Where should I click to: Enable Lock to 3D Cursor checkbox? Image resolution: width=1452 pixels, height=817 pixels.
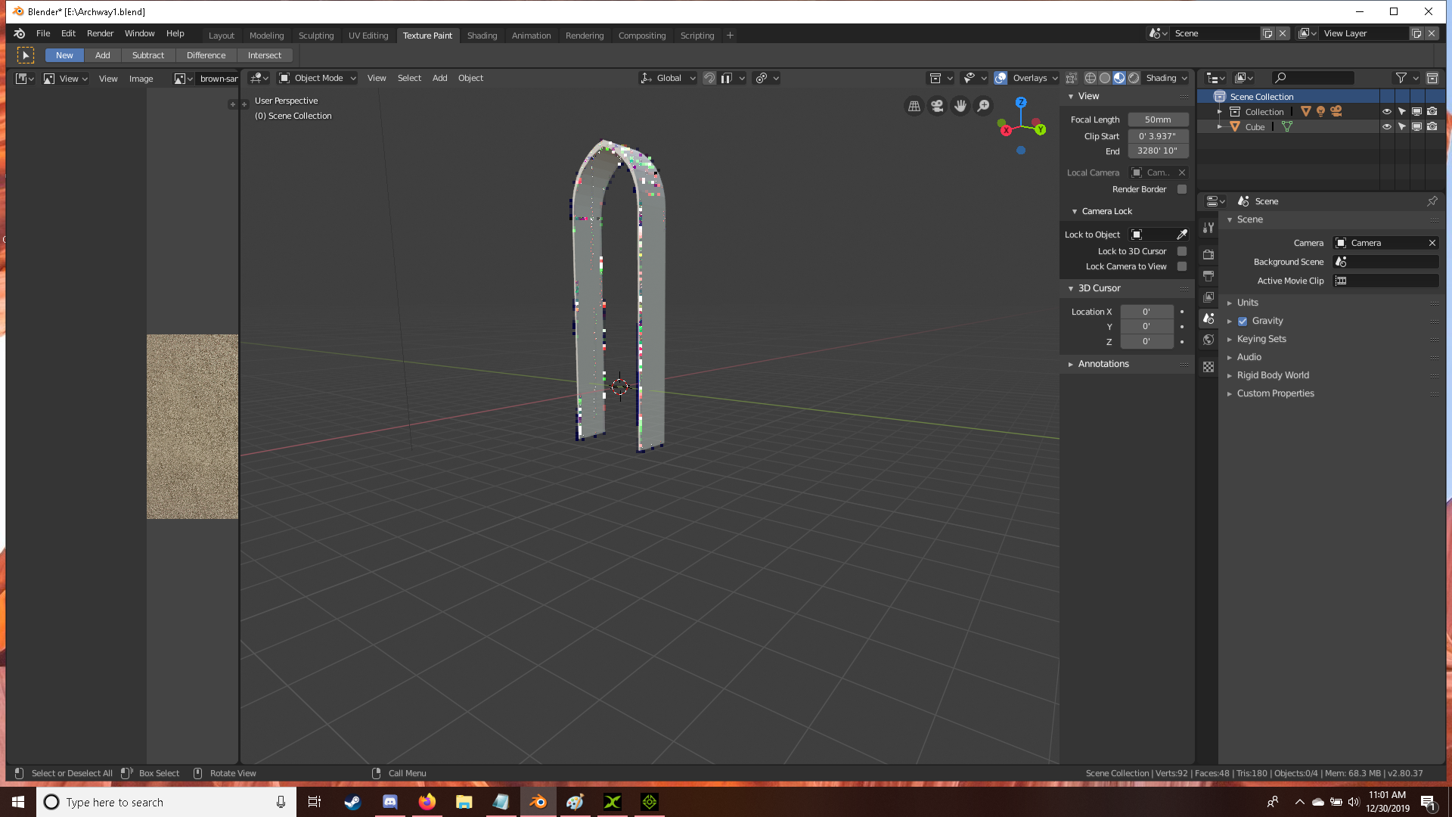pos(1182,251)
